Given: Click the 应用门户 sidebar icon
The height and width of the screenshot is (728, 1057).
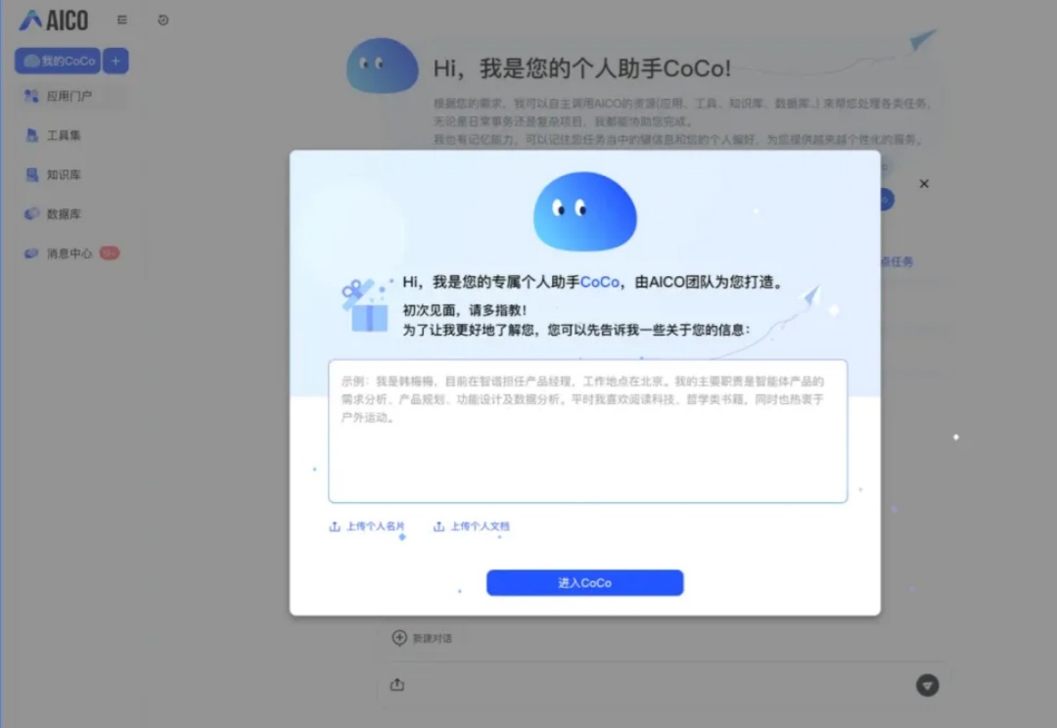Looking at the screenshot, I should pyautogui.click(x=31, y=97).
